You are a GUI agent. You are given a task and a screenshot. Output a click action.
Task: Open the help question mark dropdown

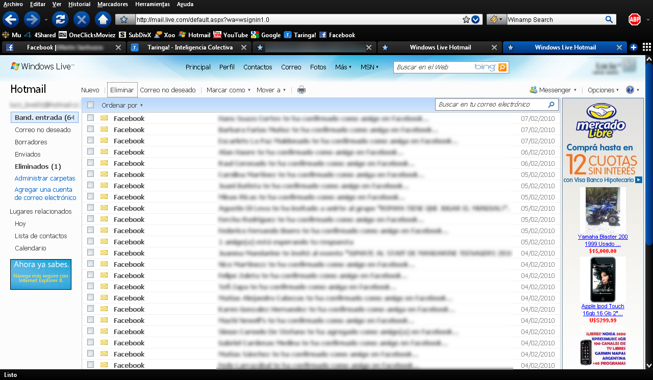click(x=633, y=90)
